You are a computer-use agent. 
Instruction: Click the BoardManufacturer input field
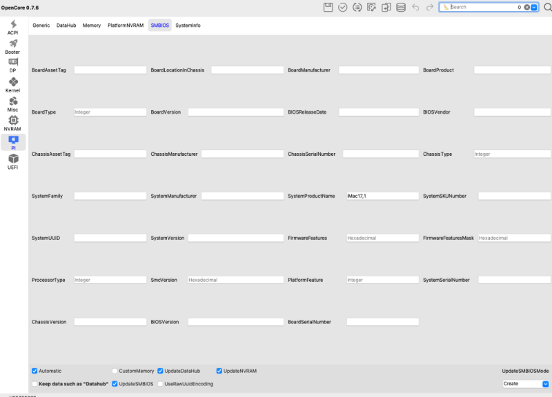[379, 70]
